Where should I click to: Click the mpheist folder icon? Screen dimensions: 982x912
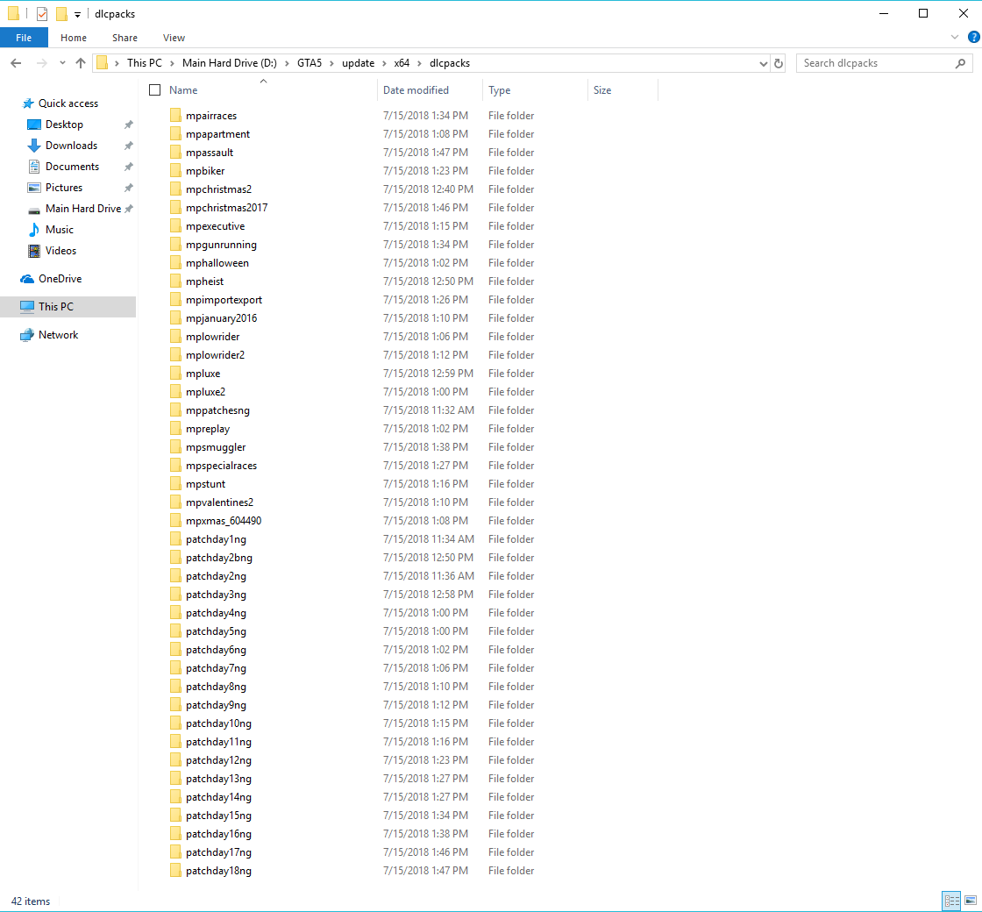tap(175, 281)
